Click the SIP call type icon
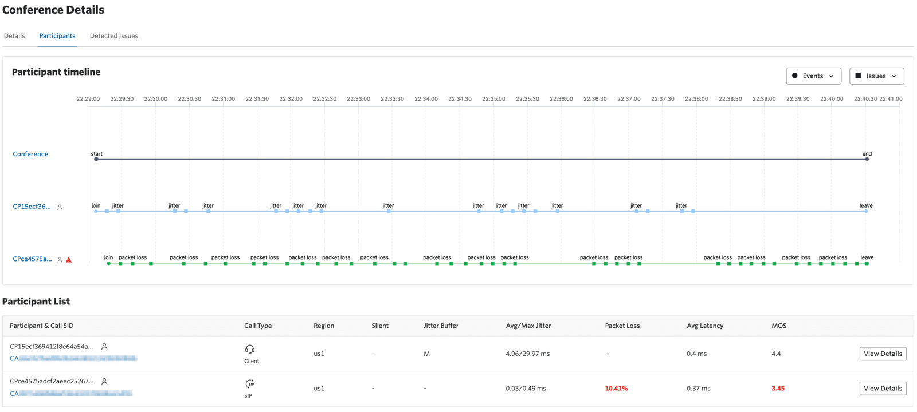Screen dimensions: 917x412 coord(250,384)
